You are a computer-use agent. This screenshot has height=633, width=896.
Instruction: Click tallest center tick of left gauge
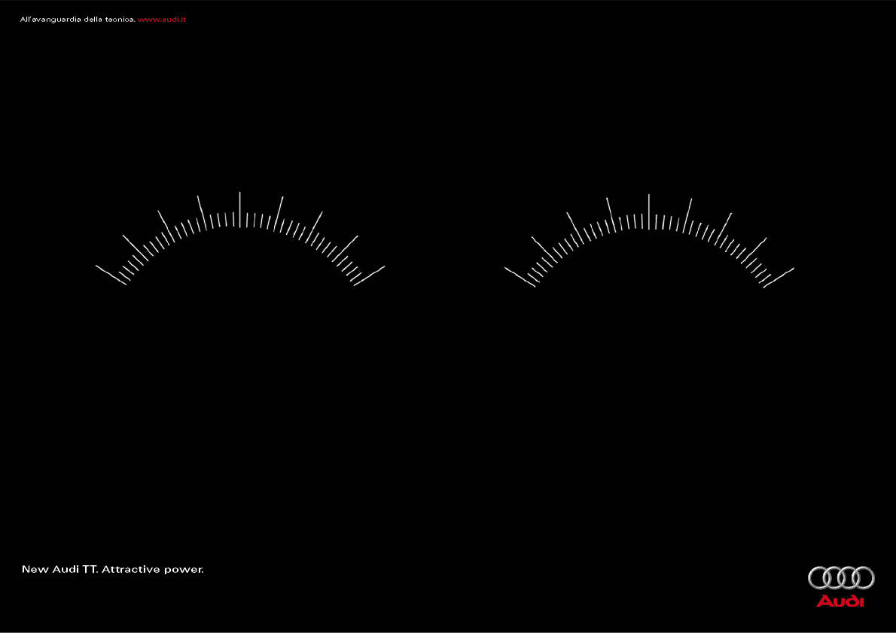click(239, 208)
